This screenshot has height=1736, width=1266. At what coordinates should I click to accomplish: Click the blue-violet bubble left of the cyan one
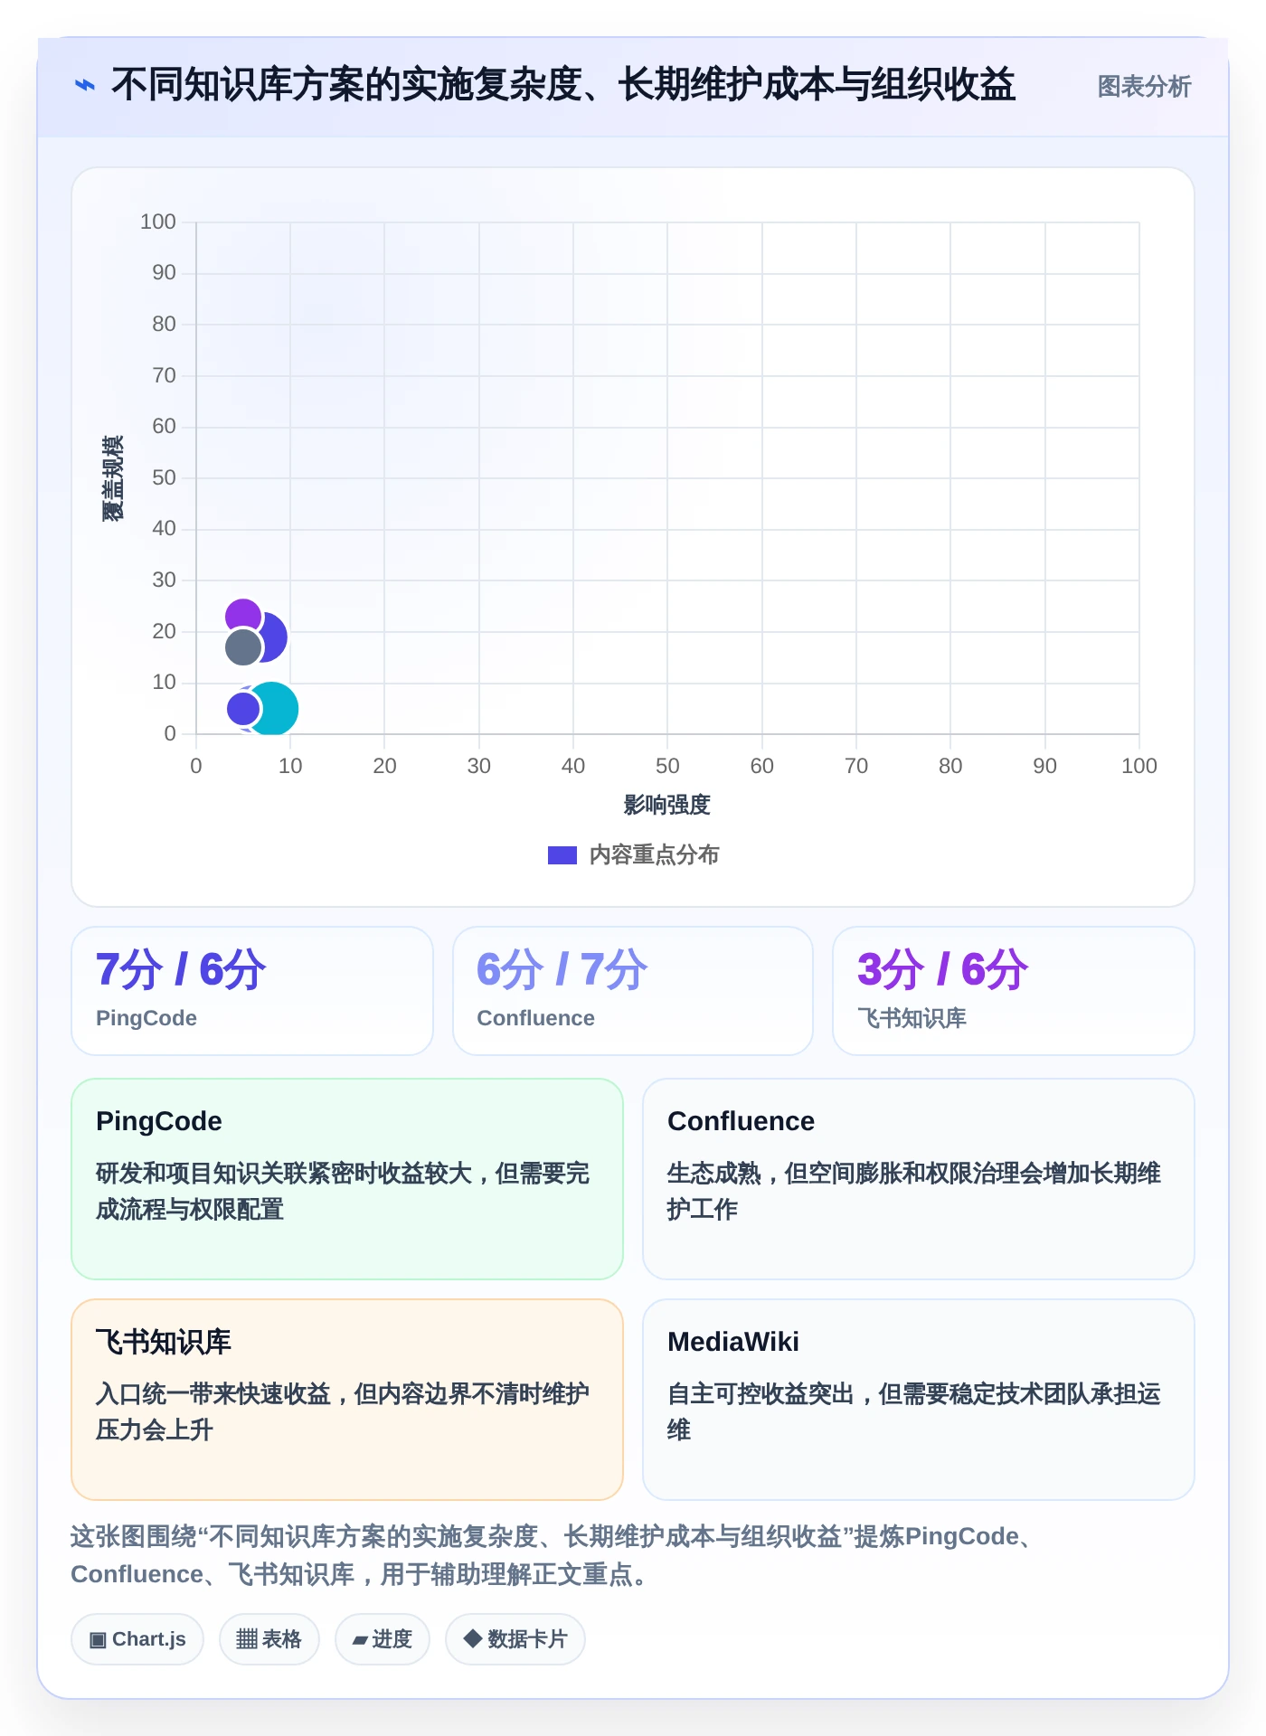(x=242, y=708)
